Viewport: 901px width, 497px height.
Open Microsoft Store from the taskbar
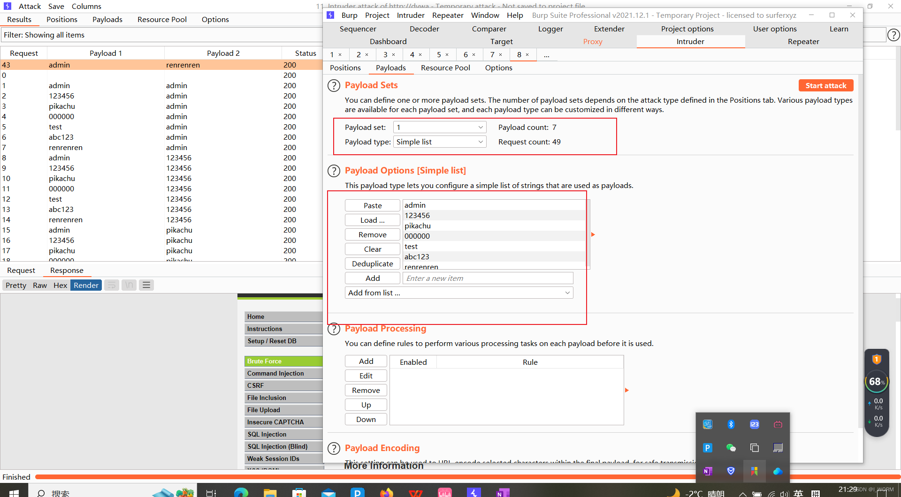(299, 492)
